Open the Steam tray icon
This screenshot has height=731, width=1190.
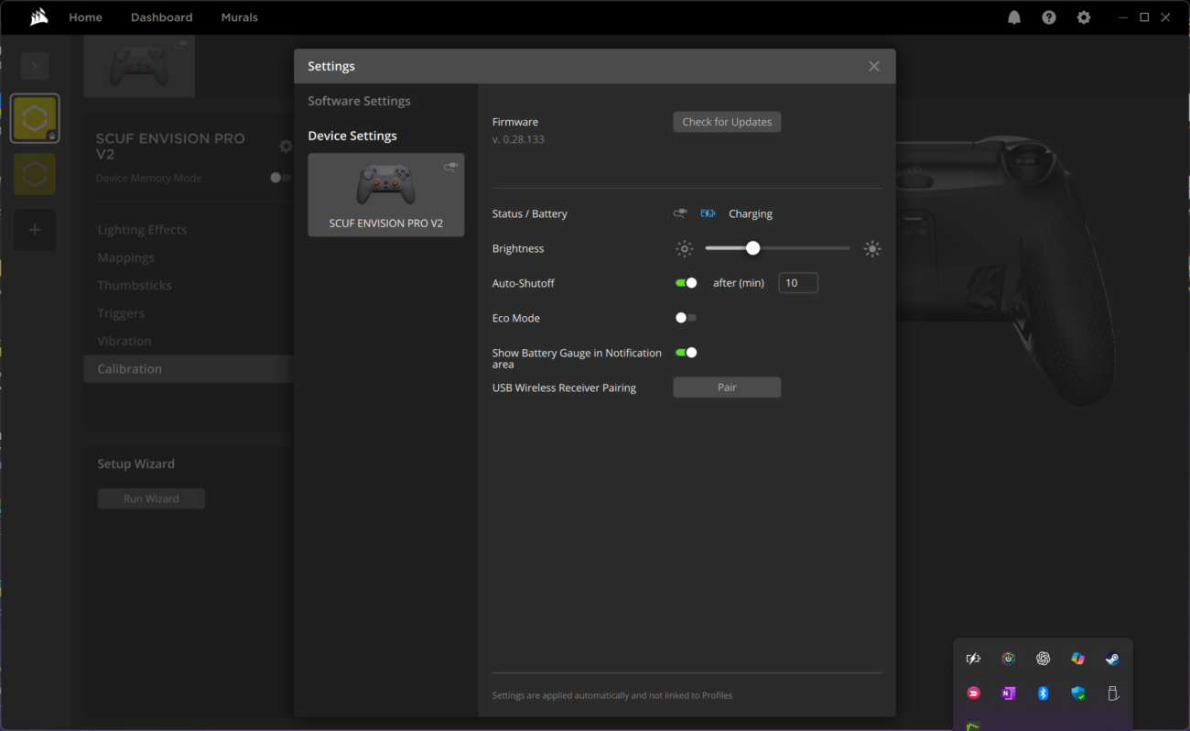pos(1112,659)
